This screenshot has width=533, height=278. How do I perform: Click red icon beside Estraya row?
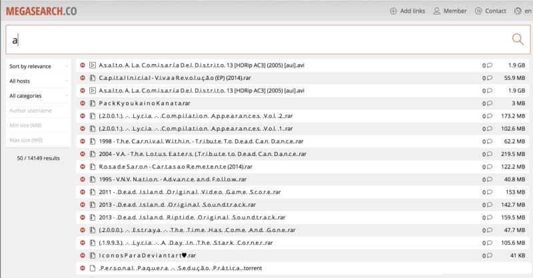click(83, 230)
